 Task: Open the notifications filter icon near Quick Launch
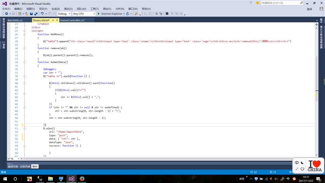pos(251,3)
